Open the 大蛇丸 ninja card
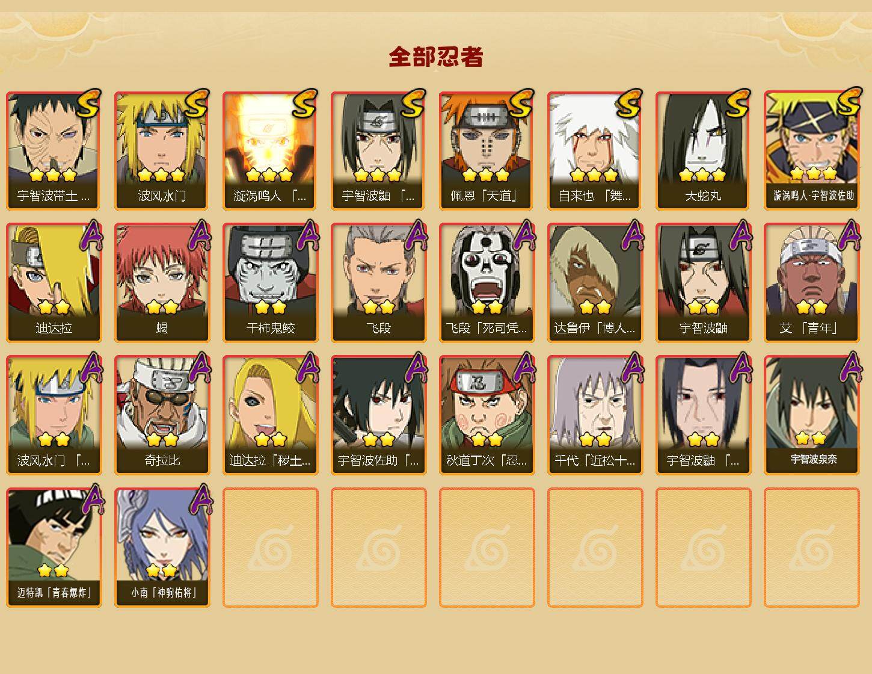Screen dimensions: 872x674 [x=703, y=150]
